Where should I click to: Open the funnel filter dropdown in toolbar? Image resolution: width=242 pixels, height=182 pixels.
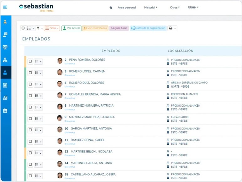pyautogui.click(x=39, y=28)
